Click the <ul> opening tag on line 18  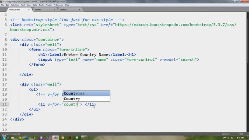coord(33,89)
